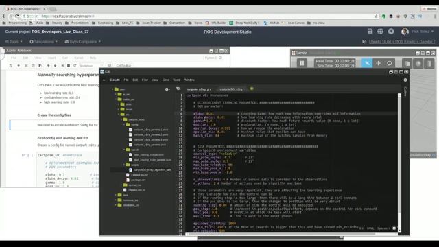Screen dimensions: 439x247
Task: Paste cell in Jupyter toolbar
Action: tap(40, 66)
